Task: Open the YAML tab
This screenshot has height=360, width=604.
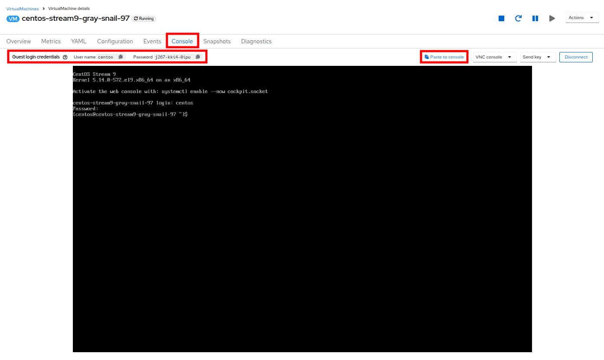Action: coord(78,41)
